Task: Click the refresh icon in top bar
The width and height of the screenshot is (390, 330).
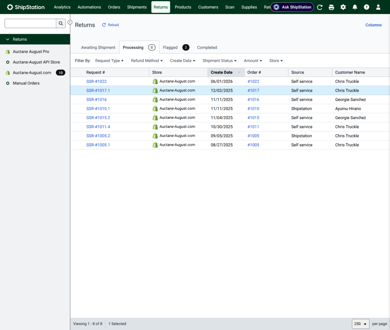Action: [x=320, y=7]
